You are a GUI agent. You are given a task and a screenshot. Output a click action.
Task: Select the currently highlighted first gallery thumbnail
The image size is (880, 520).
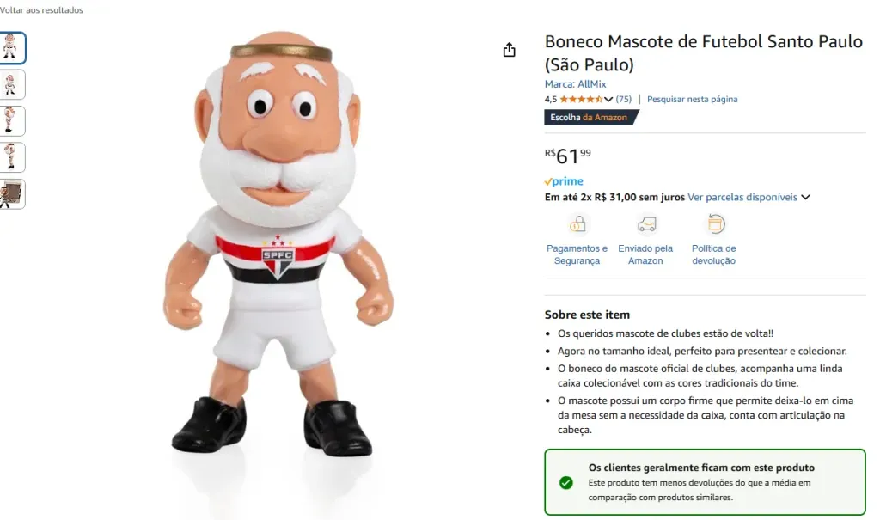[x=12, y=48]
